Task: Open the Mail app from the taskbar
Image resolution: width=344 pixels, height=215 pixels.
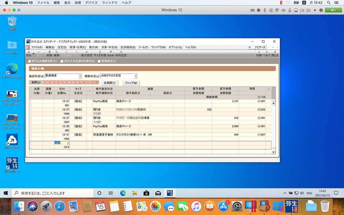Action: [158, 193]
